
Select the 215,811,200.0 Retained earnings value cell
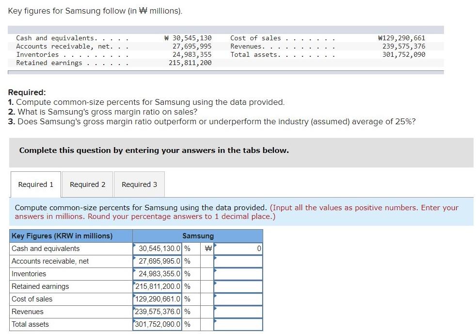tap(158, 286)
